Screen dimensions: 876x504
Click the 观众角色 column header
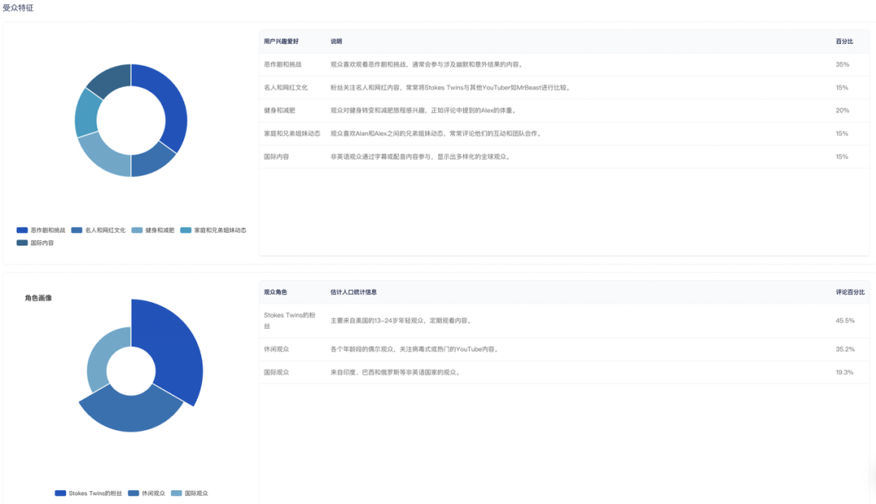click(x=275, y=292)
